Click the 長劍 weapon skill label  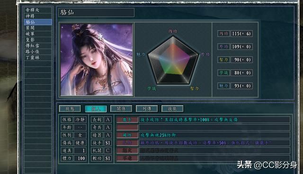[97, 120]
